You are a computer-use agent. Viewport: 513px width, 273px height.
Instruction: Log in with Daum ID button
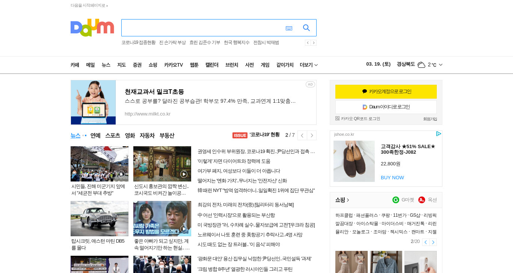pyautogui.click(x=386, y=107)
